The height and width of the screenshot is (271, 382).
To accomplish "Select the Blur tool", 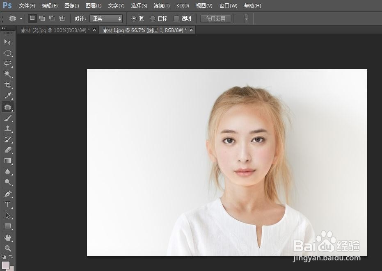I will click(8, 172).
